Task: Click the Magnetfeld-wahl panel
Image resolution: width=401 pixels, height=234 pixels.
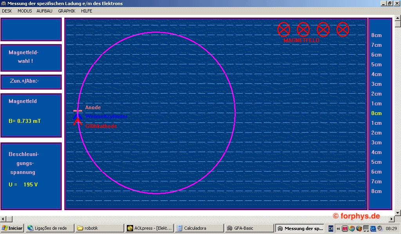Action: (31, 57)
